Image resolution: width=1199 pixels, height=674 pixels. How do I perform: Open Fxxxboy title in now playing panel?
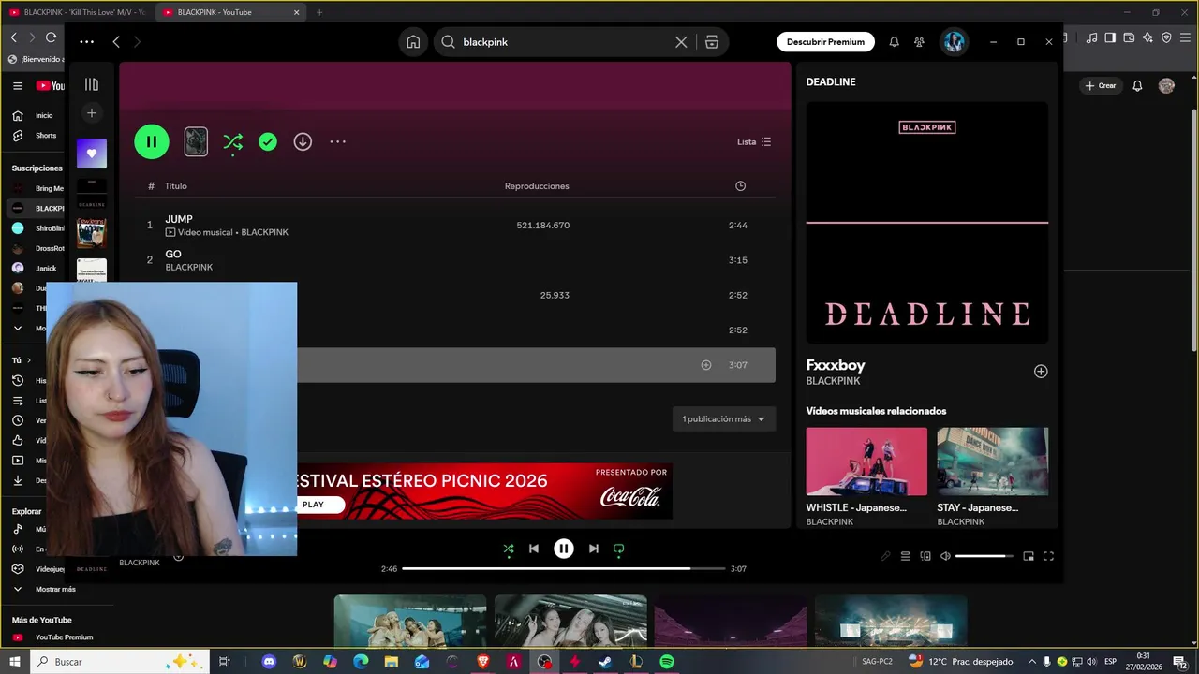836,365
